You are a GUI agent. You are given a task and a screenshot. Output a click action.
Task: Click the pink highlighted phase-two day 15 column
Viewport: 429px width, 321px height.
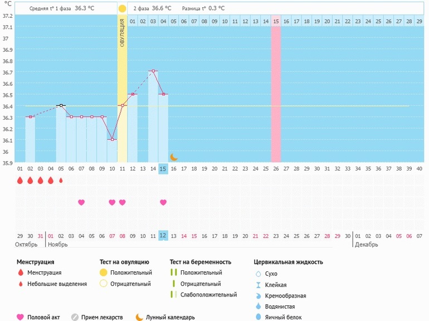click(276, 89)
